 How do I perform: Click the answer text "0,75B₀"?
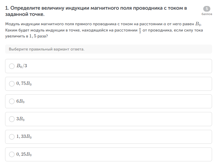tap(24, 84)
